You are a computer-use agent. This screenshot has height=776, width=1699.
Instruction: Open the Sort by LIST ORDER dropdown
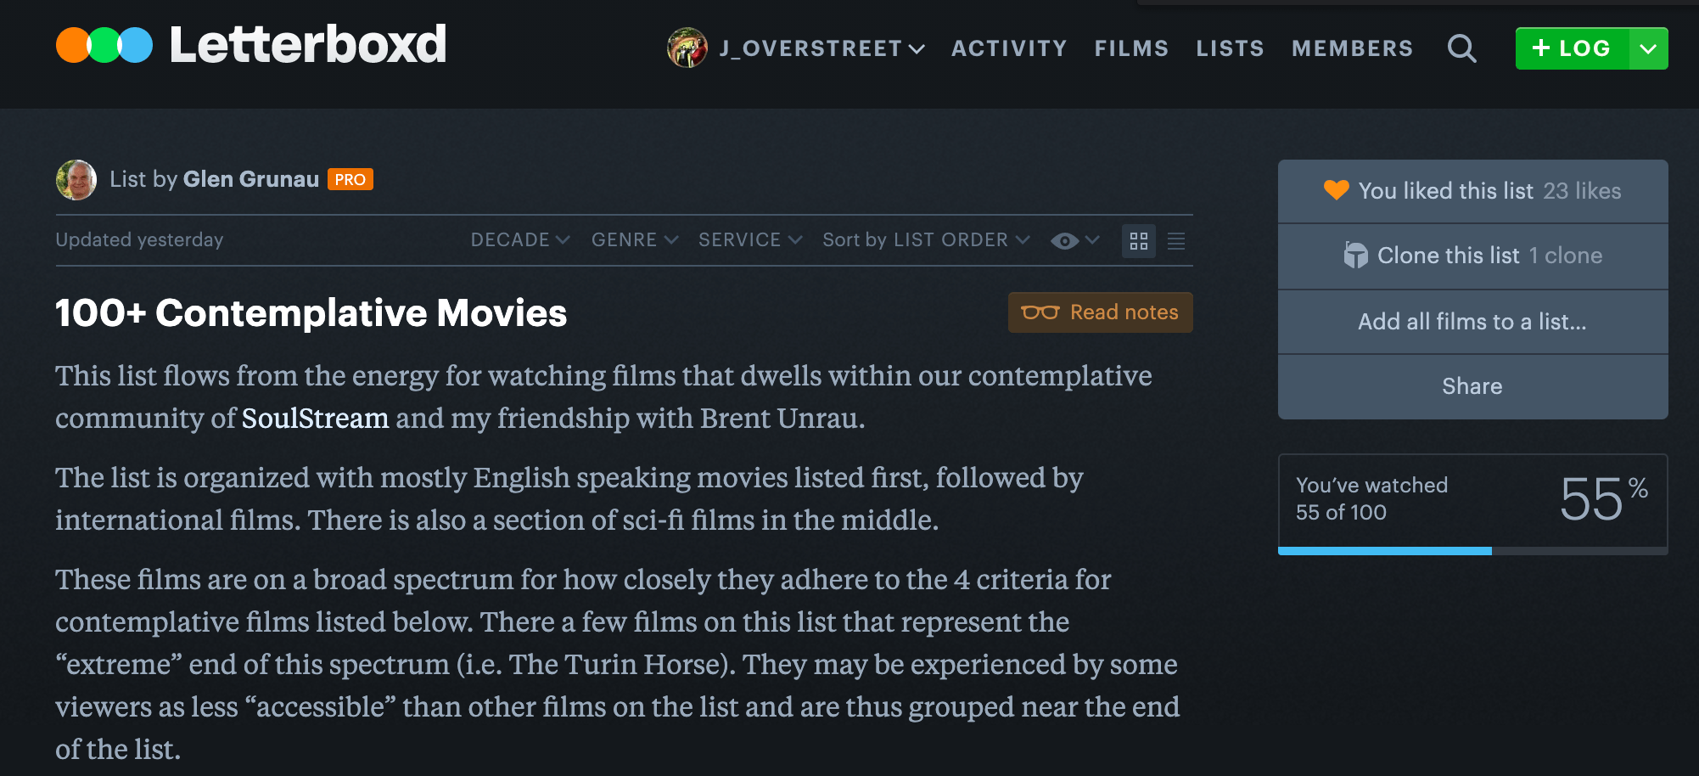[x=926, y=240]
